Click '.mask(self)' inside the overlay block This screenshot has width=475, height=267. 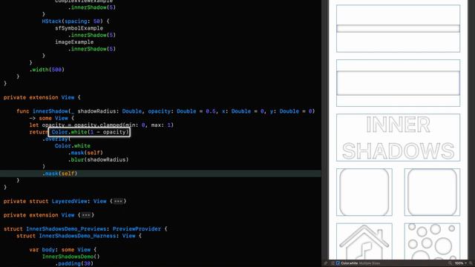pyautogui.click(x=85, y=153)
